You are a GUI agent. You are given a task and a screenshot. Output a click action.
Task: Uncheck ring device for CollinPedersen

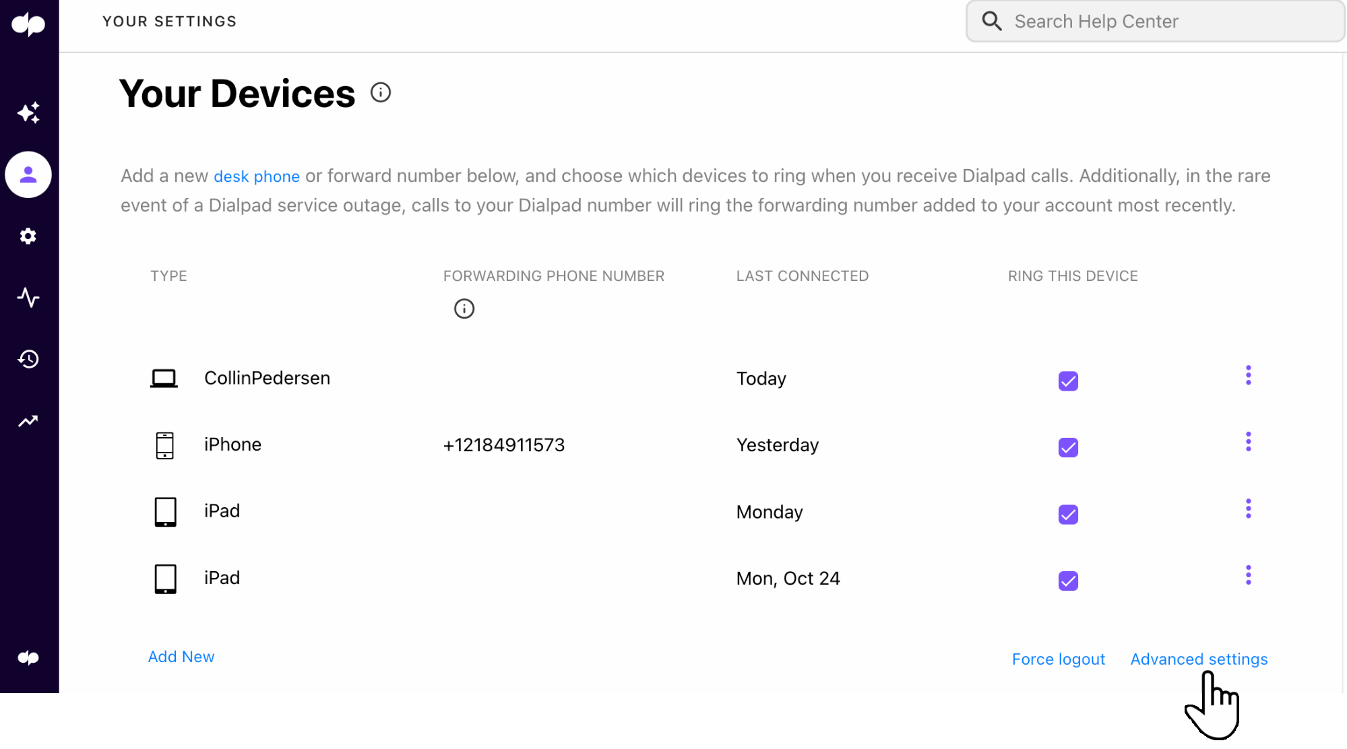(1067, 381)
